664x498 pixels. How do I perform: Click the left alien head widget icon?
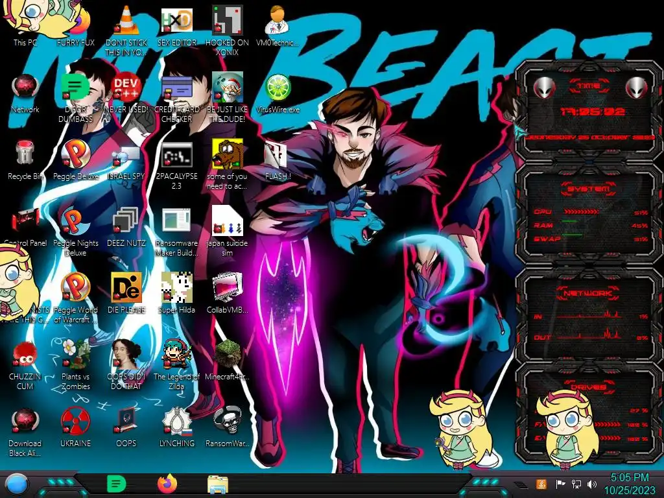pos(544,88)
